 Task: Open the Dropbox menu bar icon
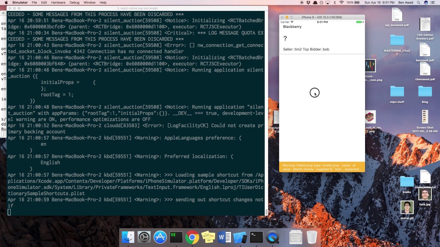(x=309, y=2)
